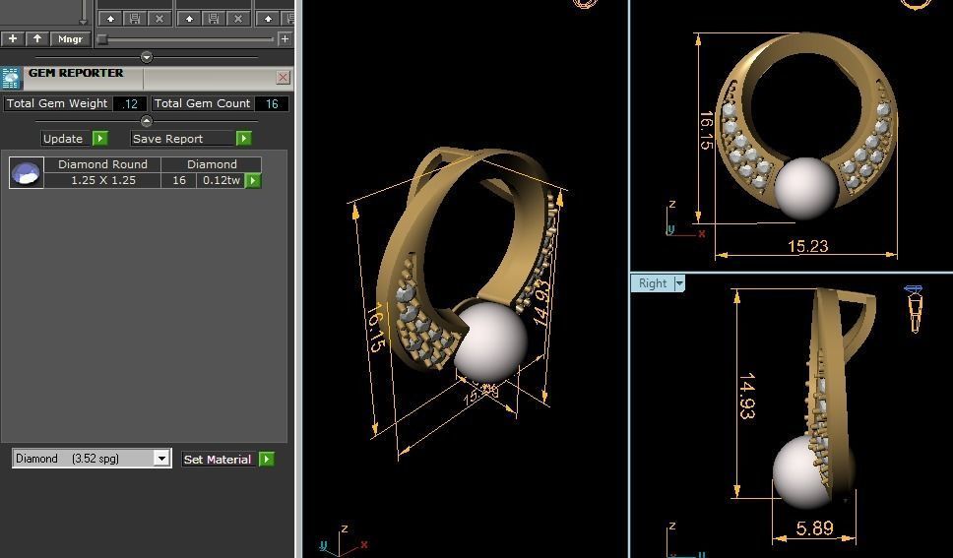Click the Update label button

coord(63,139)
